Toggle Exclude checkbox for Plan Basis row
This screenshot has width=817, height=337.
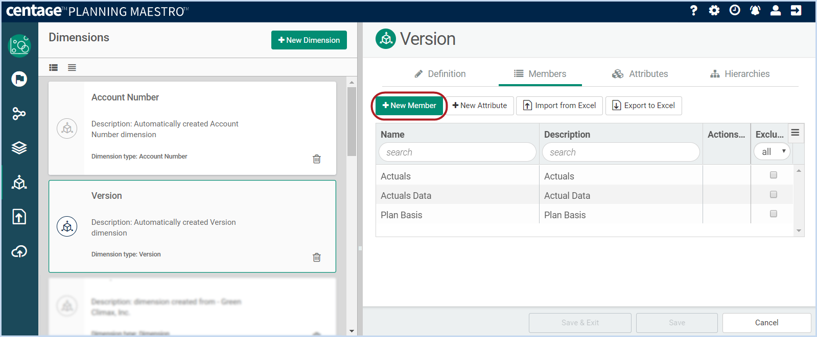point(774,214)
